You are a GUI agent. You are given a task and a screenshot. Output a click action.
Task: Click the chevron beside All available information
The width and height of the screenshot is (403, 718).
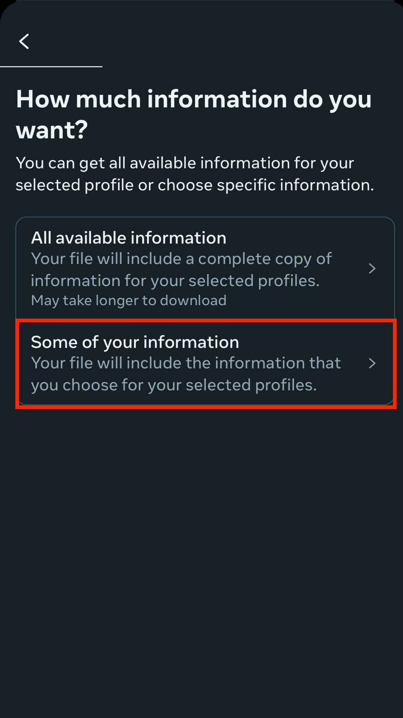pyautogui.click(x=372, y=269)
